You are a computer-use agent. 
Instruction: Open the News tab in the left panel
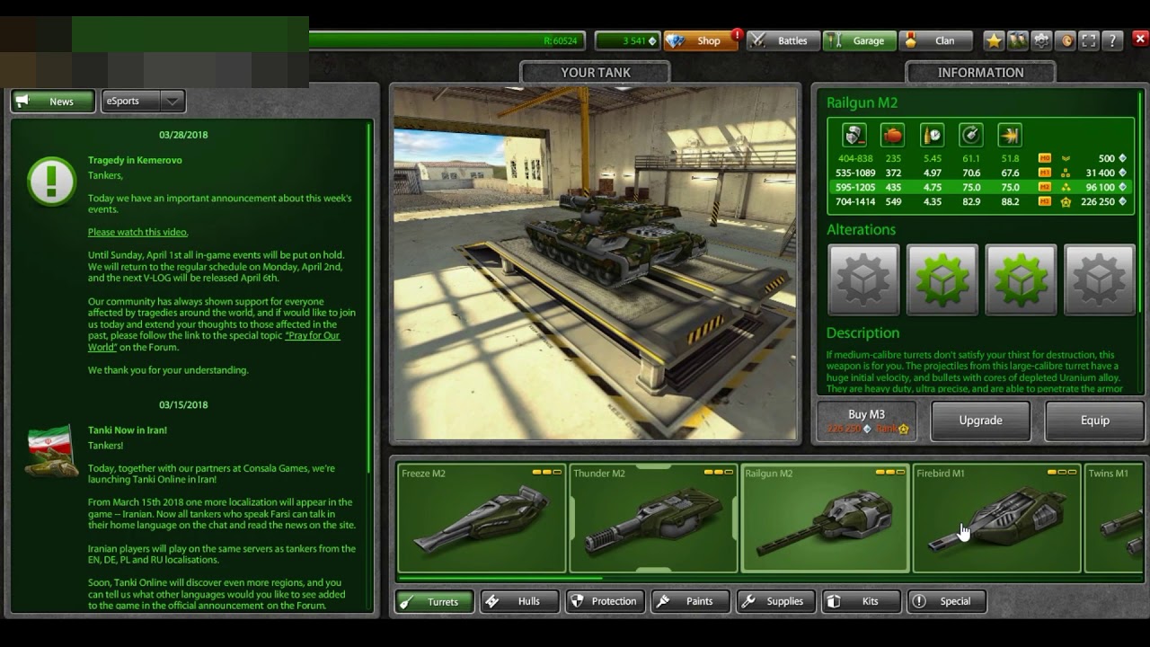[x=52, y=102]
